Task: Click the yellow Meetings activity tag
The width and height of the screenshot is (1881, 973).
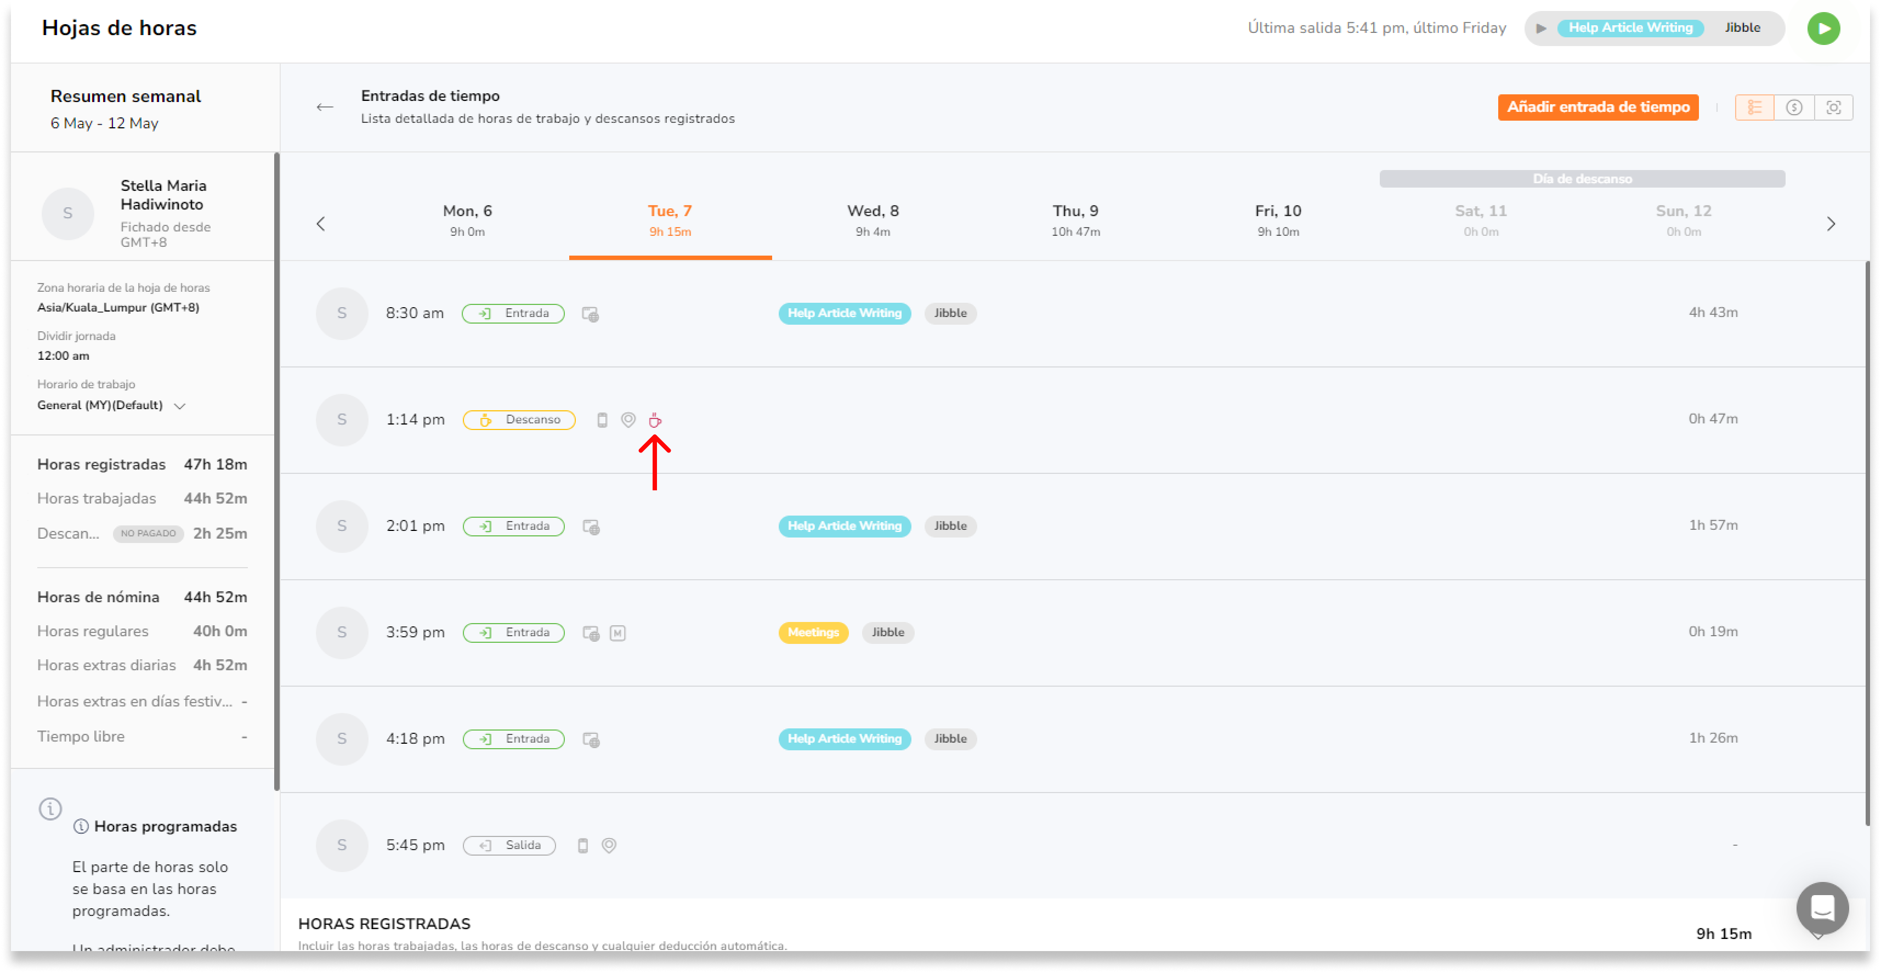Action: [x=813, y=632]
